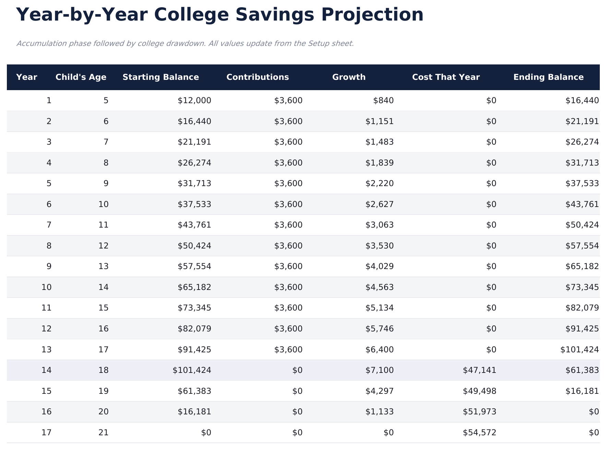The width and height of the screenshot is (607, 450).
Task: Click the Ending Balance column header
Action: click(x=548, y=77)
